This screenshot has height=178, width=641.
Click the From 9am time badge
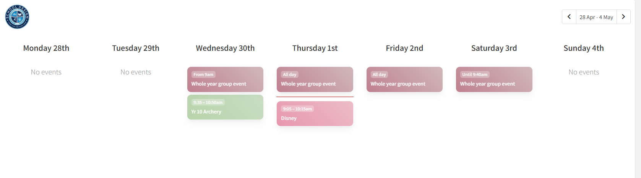(x=203, y=74)
